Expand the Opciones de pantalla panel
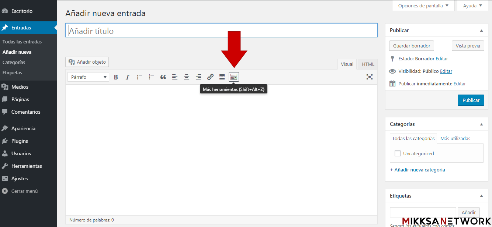Screen dimensions: 492x227 click(x=423, y=6)
